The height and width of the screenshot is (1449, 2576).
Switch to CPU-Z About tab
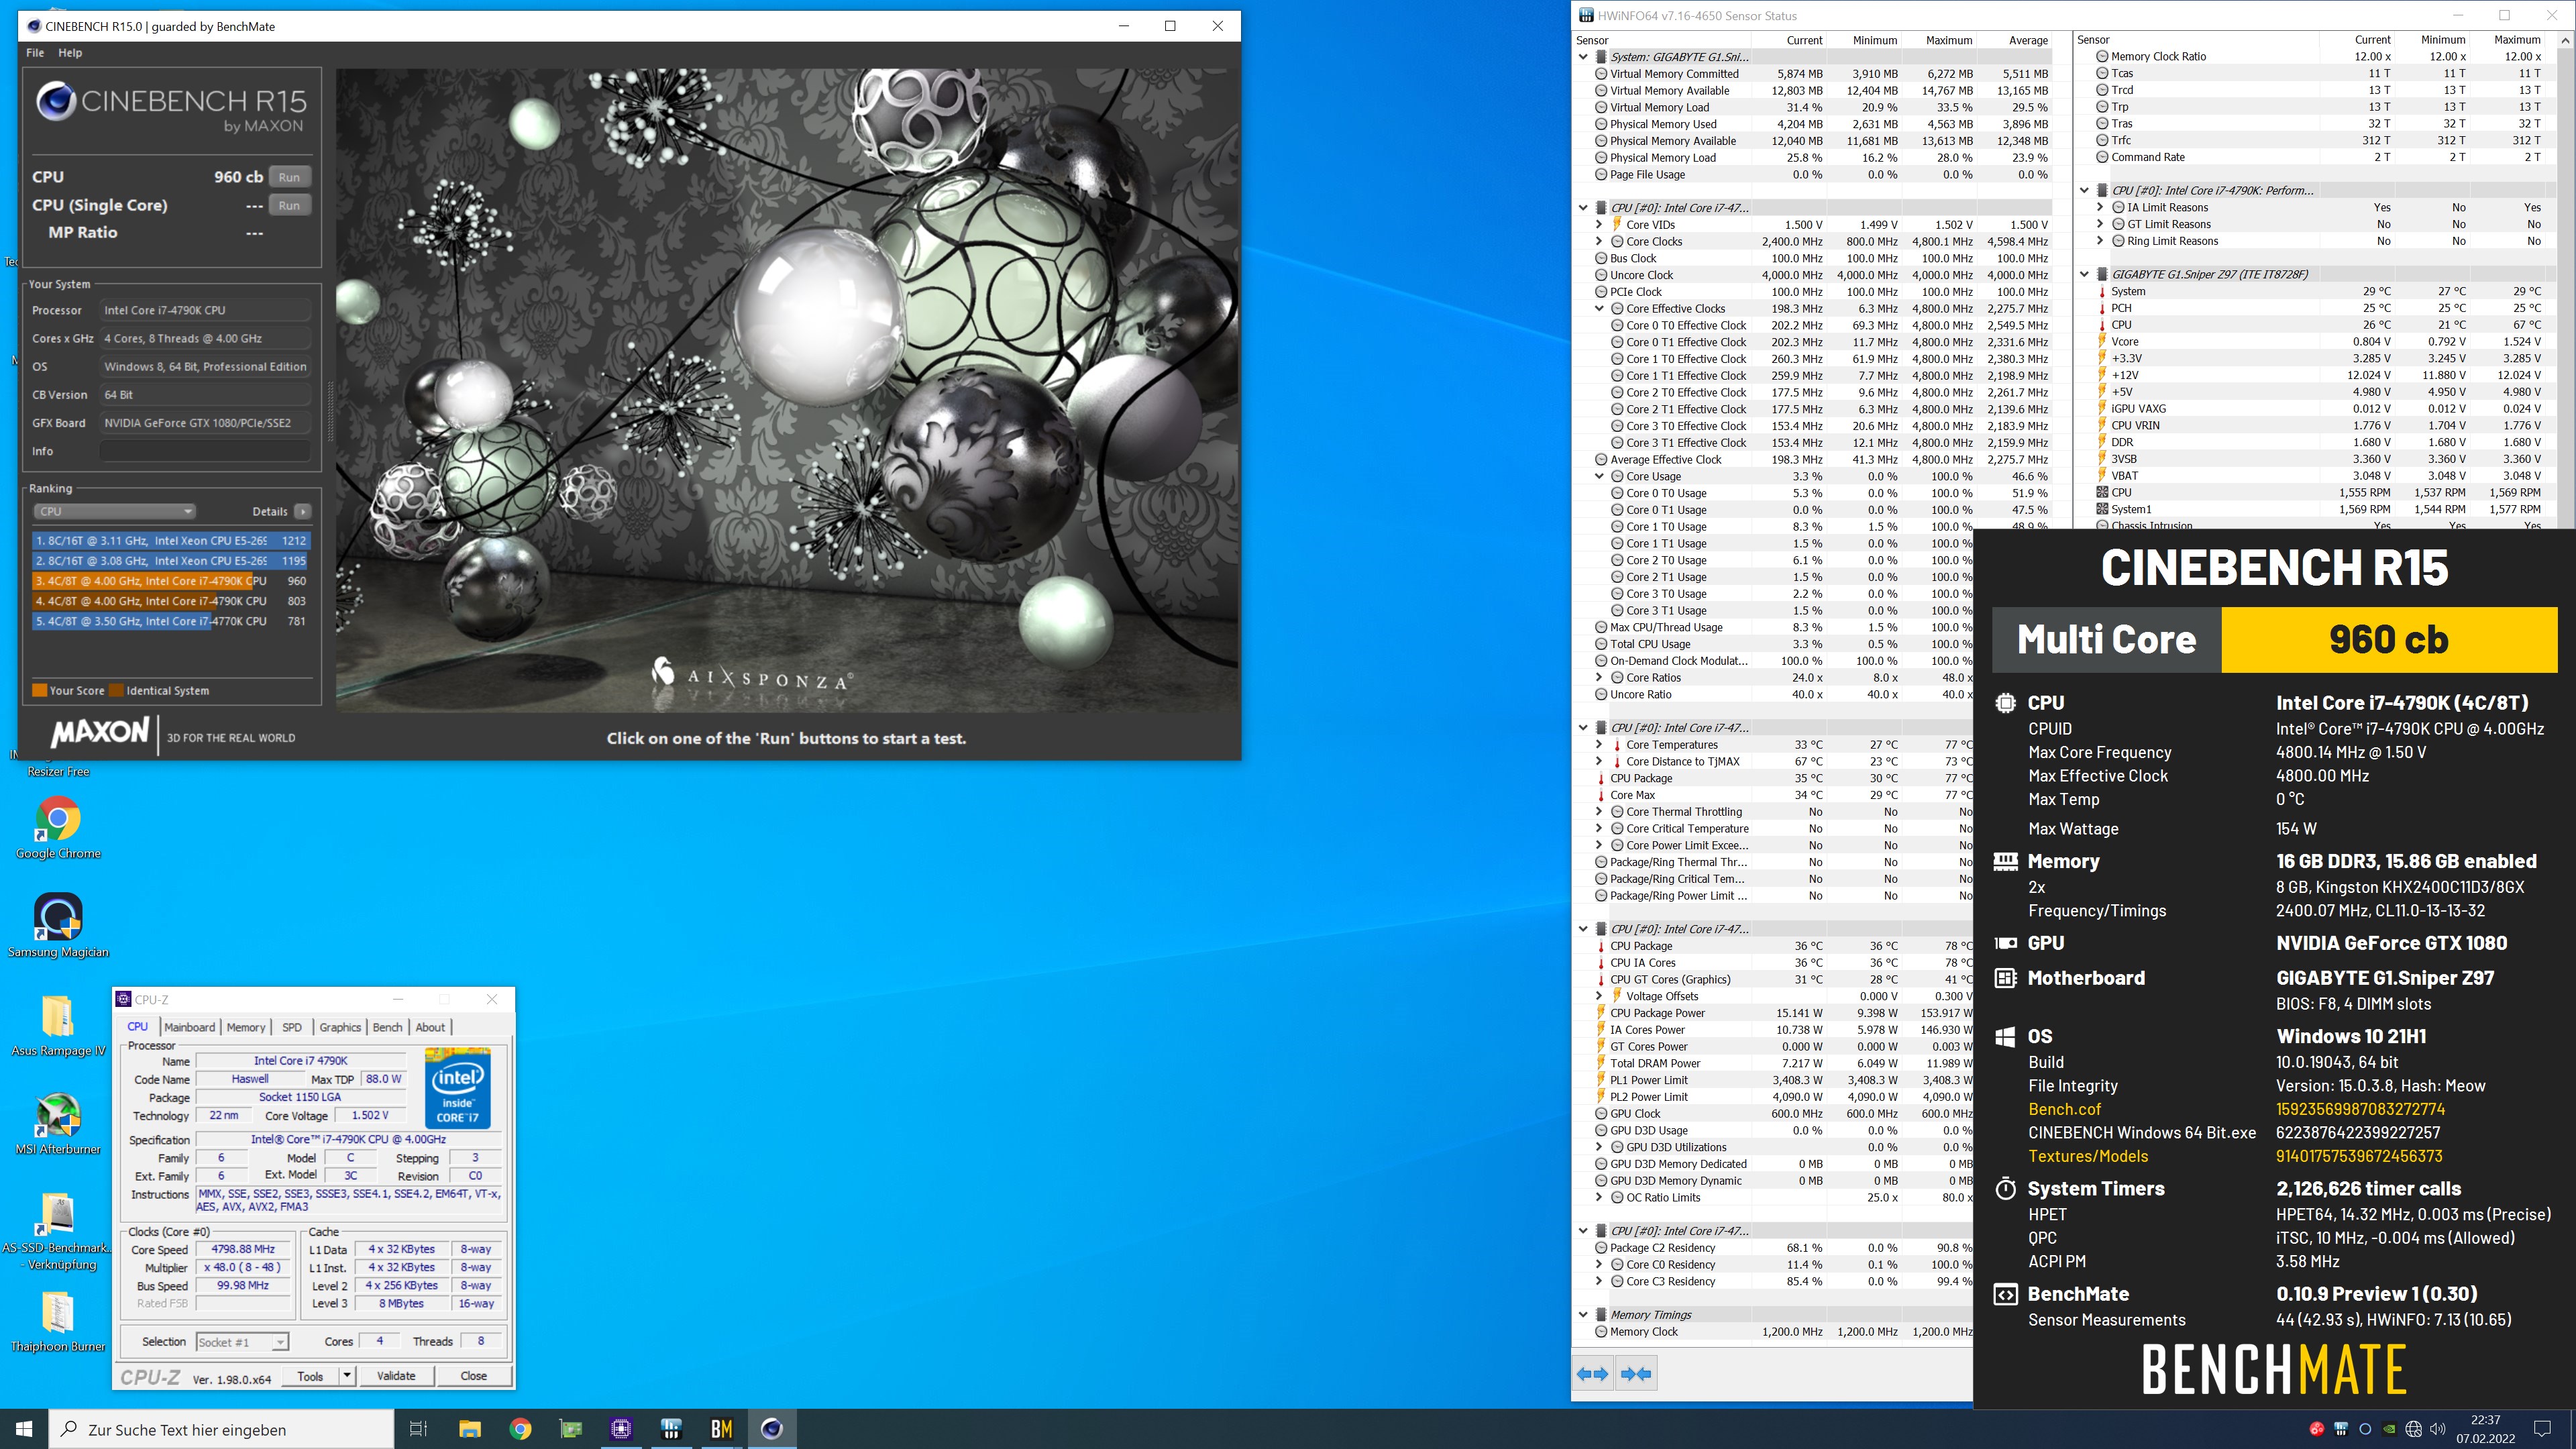430,1027
